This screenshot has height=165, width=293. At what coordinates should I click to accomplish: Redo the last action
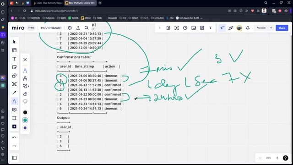(14, 146)
